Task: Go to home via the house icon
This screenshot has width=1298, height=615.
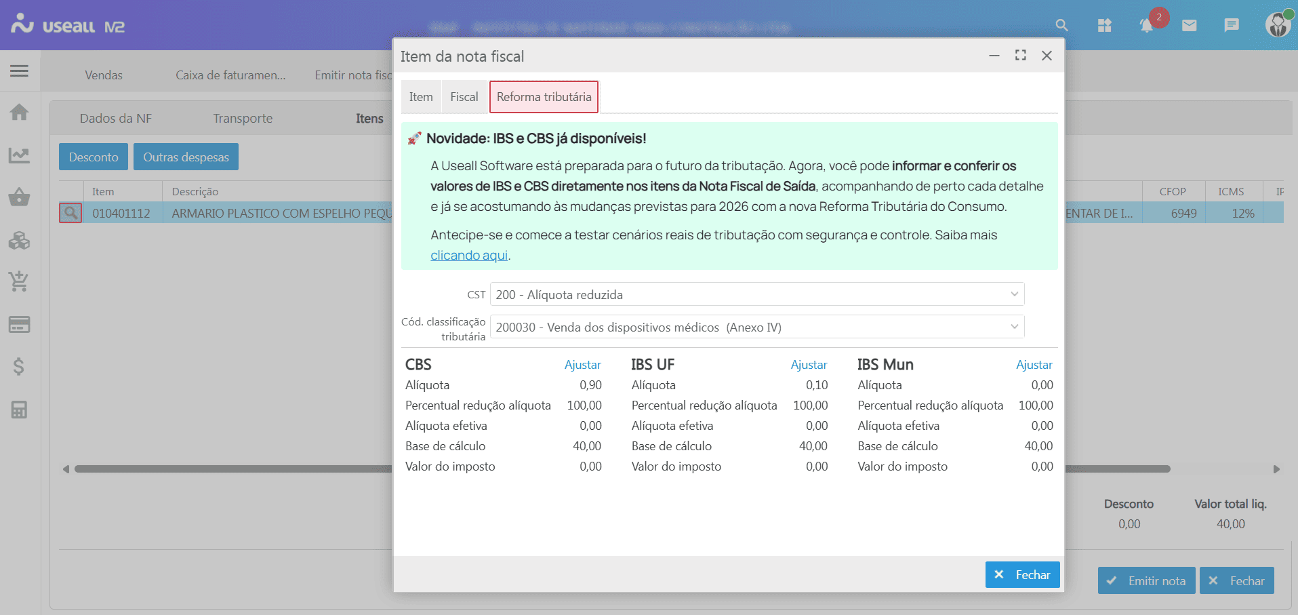Action: click(x=19, y=112)
